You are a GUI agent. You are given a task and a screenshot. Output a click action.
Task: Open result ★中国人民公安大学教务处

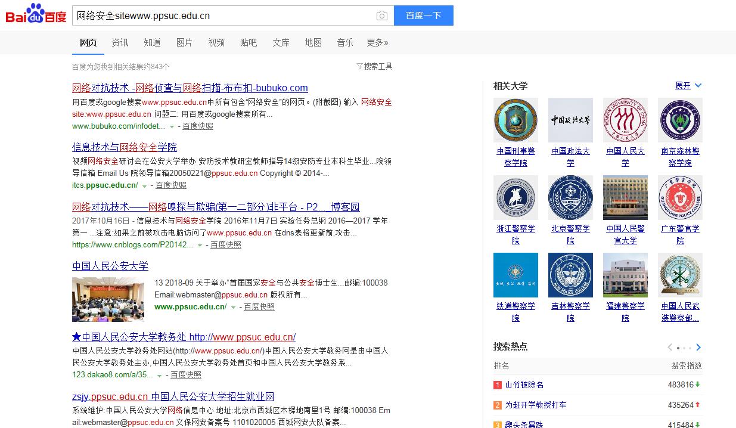click(184, 337)
